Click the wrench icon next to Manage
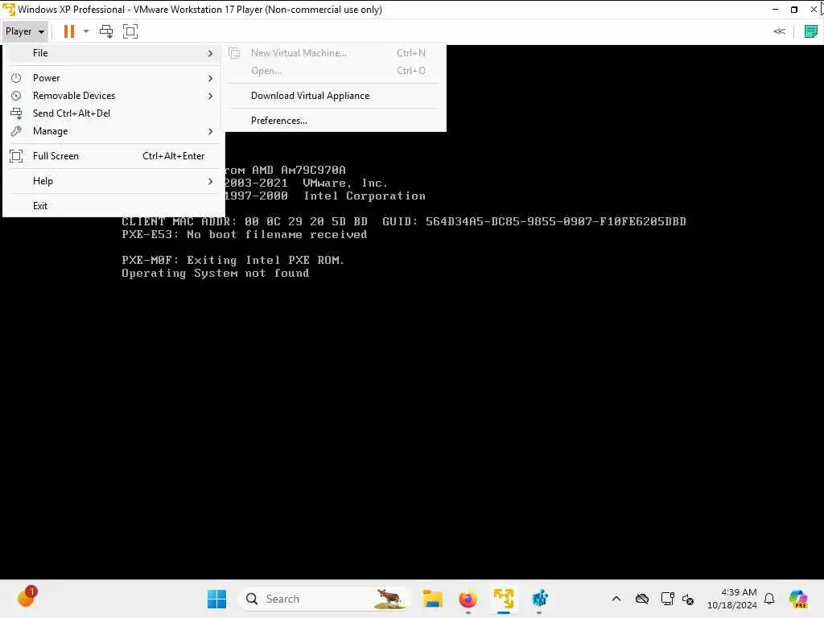824x618 pixels. (16, 131)
